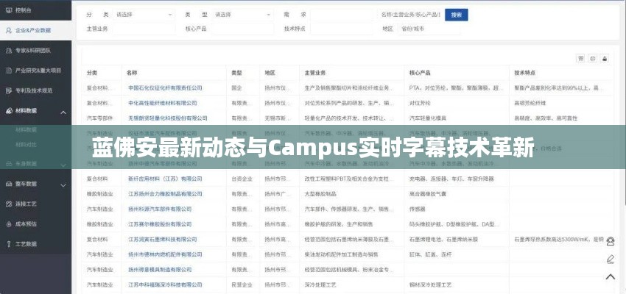Collapse the 材料数据 sidebar section
This screenshot has height=294, width=626.
36,110
